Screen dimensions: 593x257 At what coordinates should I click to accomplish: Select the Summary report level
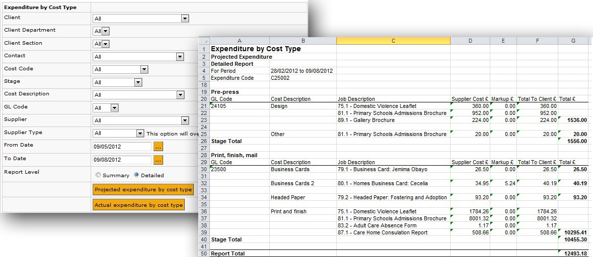click(98, 175)
